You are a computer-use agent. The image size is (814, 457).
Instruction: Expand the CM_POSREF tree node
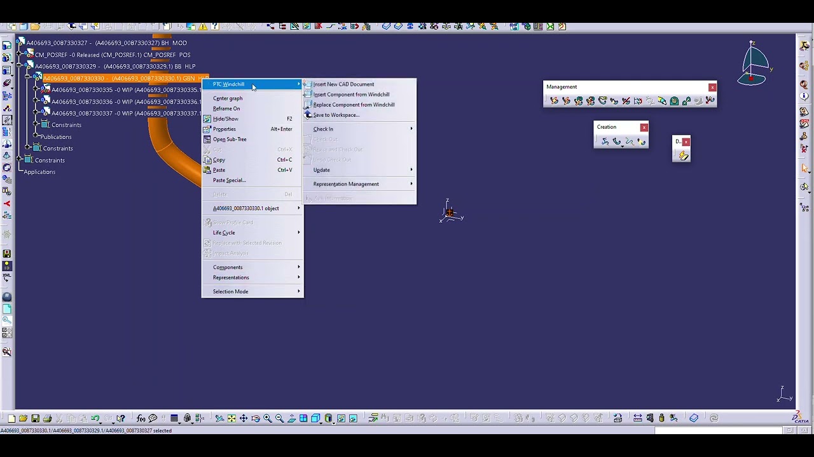coord(20,55)
